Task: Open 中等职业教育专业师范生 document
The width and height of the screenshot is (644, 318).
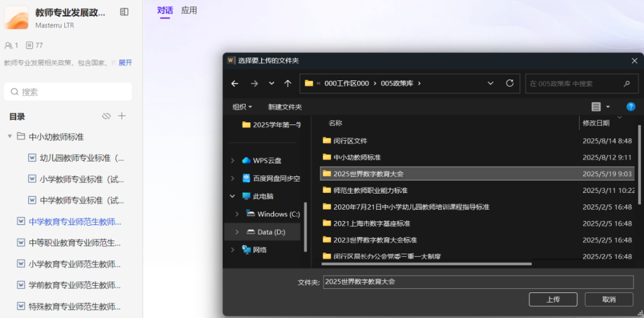Action: [75, 243]
